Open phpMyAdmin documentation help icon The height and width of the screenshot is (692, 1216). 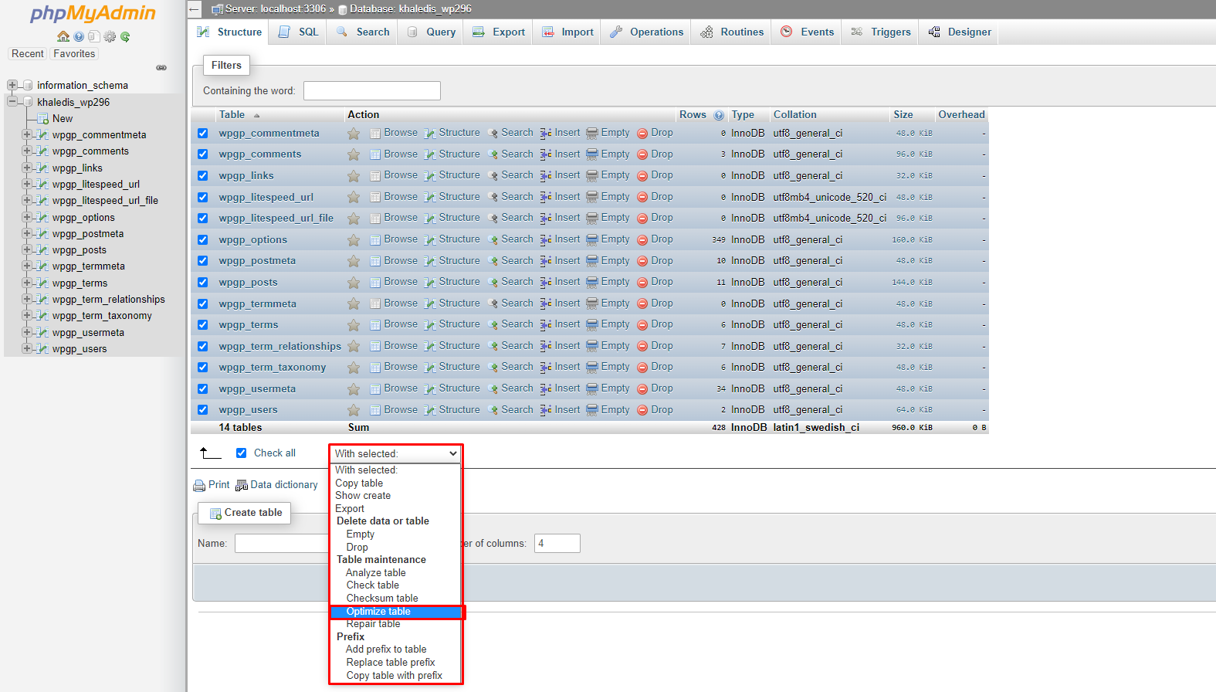pyautogui.click(x=79, y=36)
